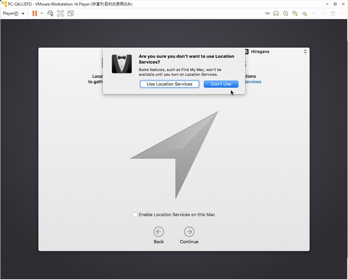Click Use Location Services button
This screenshot has width=348, height=280.
169,84
